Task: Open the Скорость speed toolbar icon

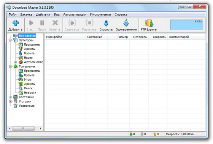Action: (x=106, y=23)
